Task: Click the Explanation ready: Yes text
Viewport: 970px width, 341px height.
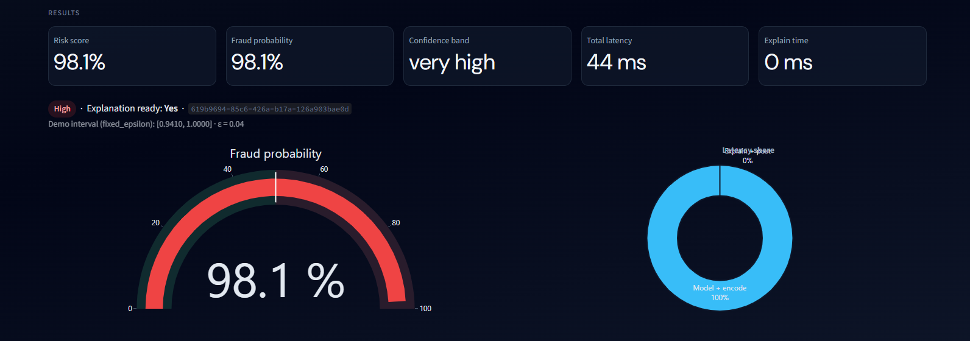Action: click(x=132, y=108)
